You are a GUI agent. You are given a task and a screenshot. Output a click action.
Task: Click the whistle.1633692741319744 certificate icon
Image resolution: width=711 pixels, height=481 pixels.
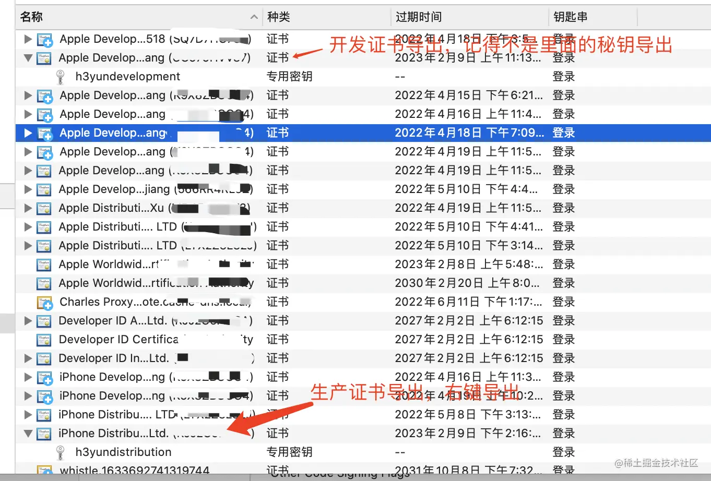[x=44, y=470]
